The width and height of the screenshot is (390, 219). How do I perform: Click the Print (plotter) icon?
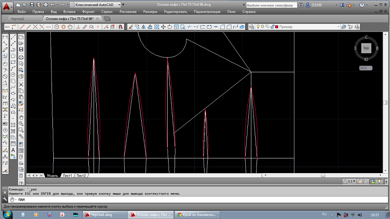point(45,5)
